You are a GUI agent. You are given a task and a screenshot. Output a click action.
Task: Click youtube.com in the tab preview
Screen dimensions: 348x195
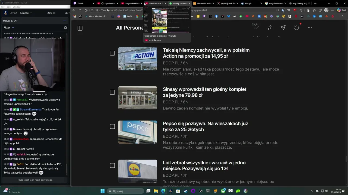pyautogui.click(x=155, y=40)
